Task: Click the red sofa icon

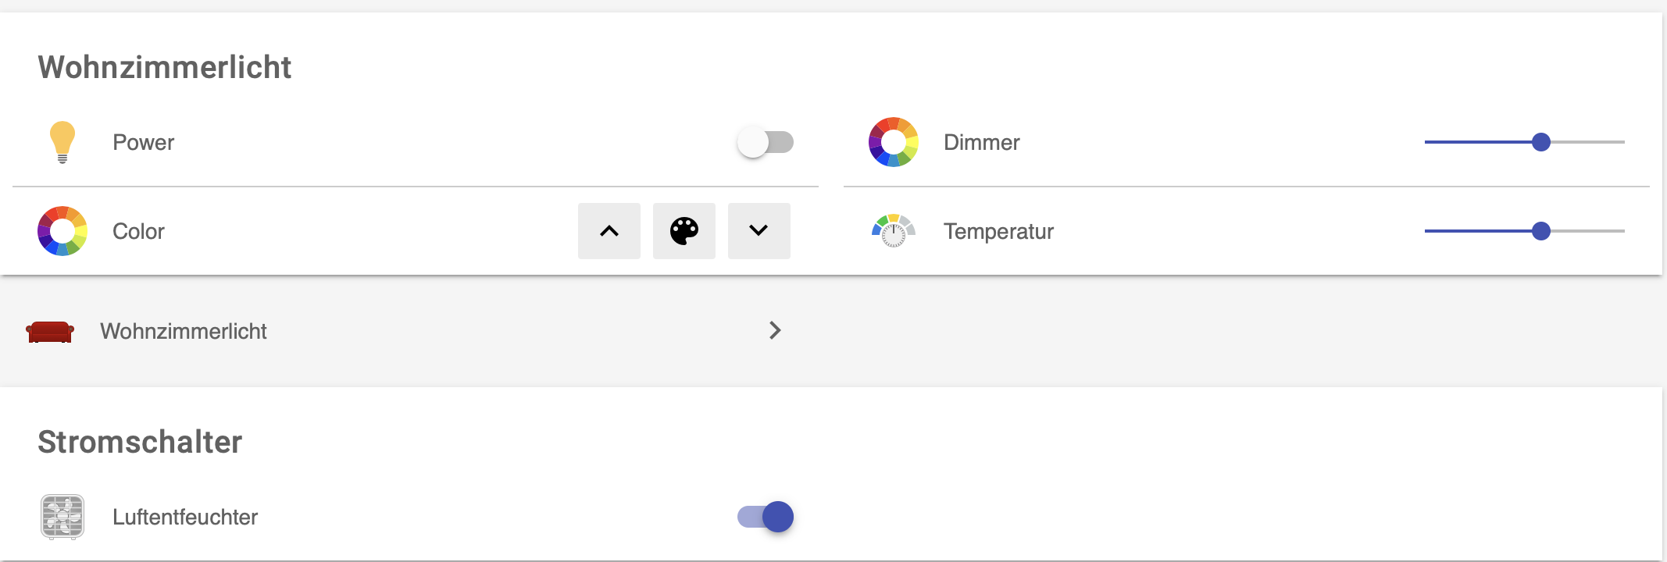Action: (x=50, y=331)
